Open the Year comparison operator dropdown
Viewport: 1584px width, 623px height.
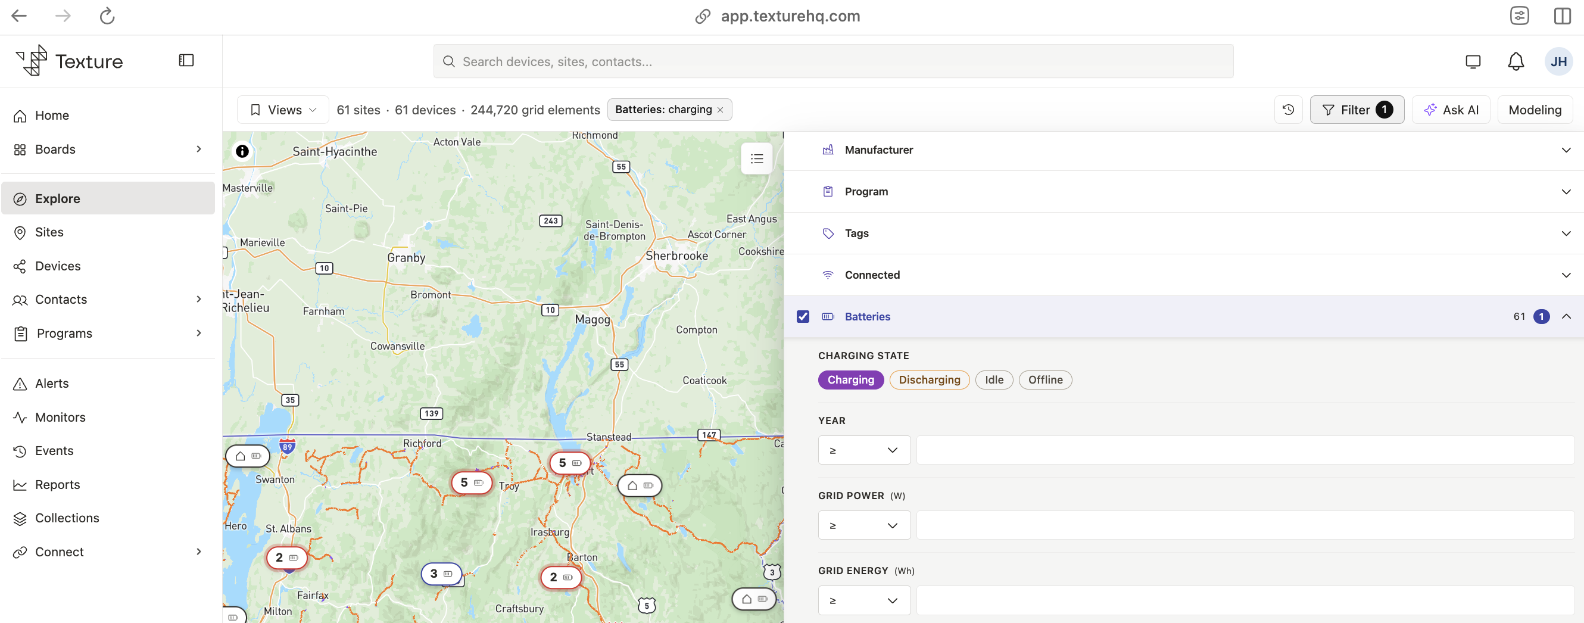coord(864,451)
